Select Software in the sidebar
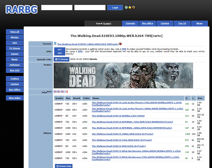This screenshot has width=212, height=168. coord(15,65)
